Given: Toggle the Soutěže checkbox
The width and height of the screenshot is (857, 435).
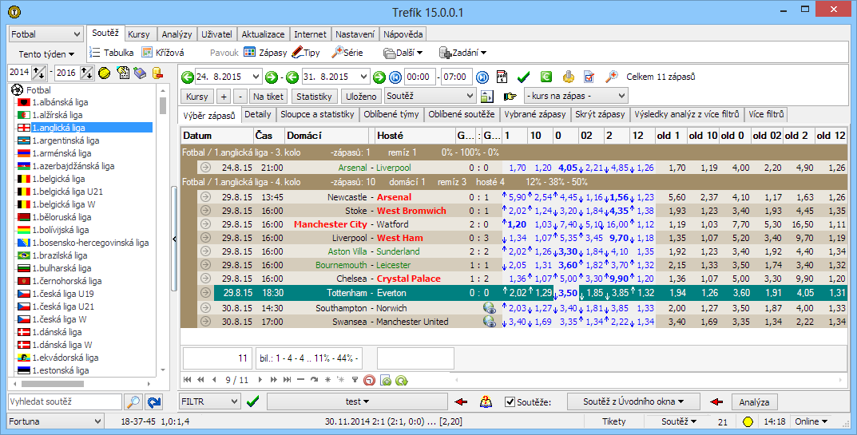Looking at the screenshot, I should pyautogui.click(x=510, y=402).
